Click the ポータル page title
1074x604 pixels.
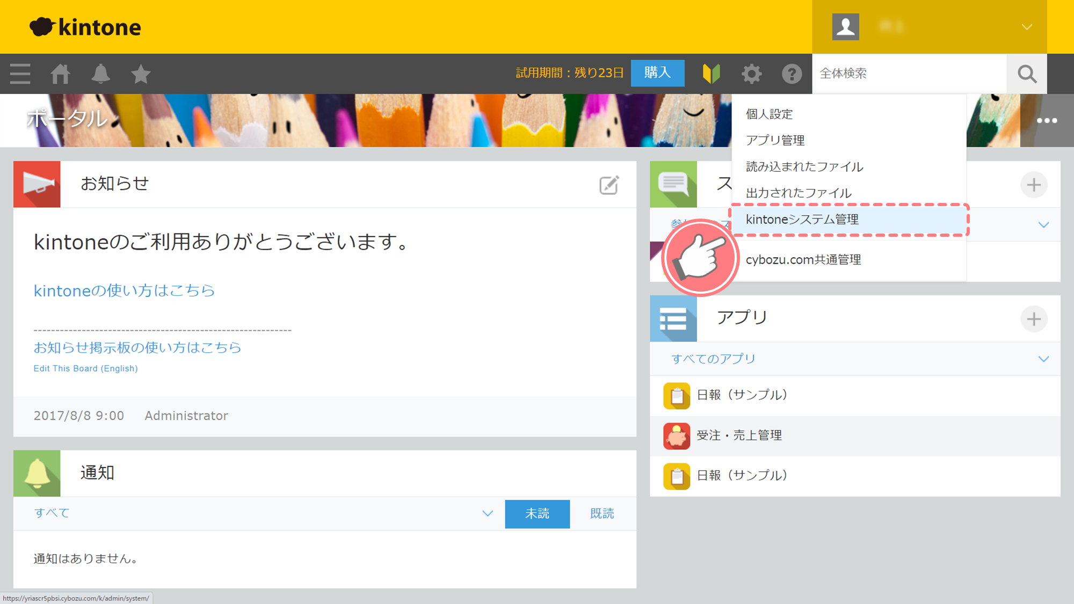[x=68, y=118]
